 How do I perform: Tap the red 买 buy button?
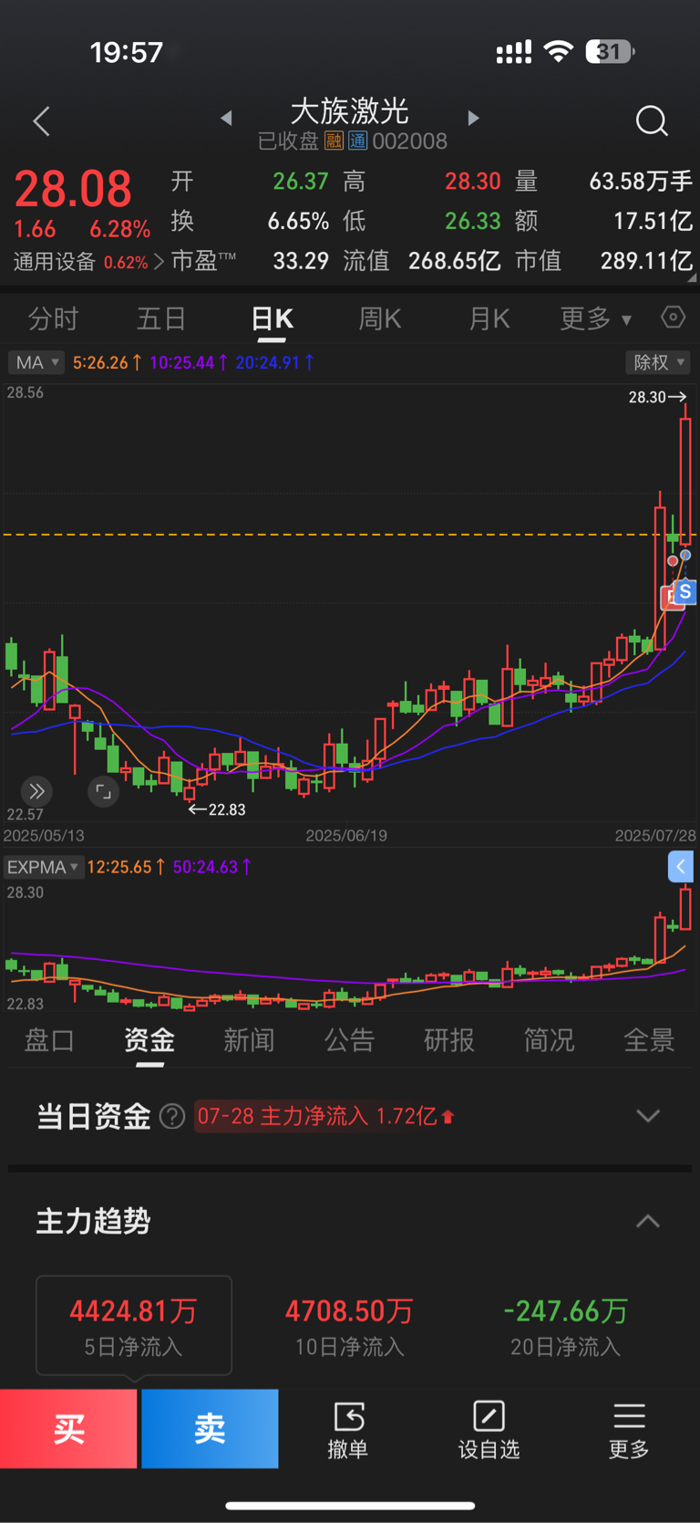tap(68, 1429)
